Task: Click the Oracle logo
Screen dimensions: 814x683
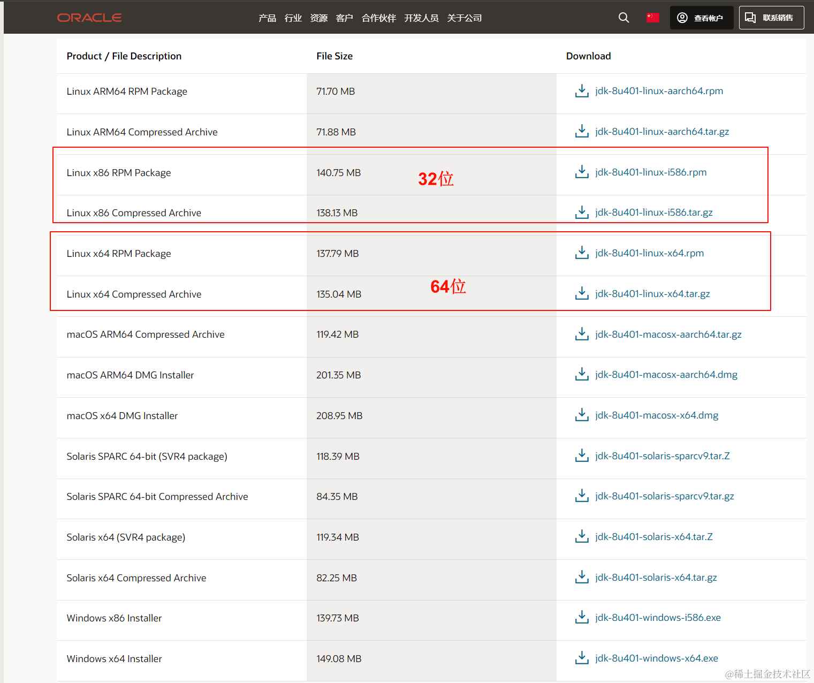Action: (x=89, y=18)
